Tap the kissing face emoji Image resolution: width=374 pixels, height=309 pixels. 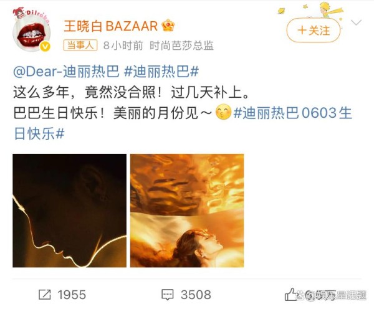[x=223, y=112]
